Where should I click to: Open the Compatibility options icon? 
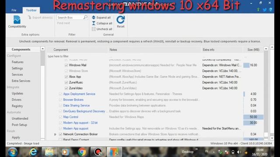coord(17,20)
